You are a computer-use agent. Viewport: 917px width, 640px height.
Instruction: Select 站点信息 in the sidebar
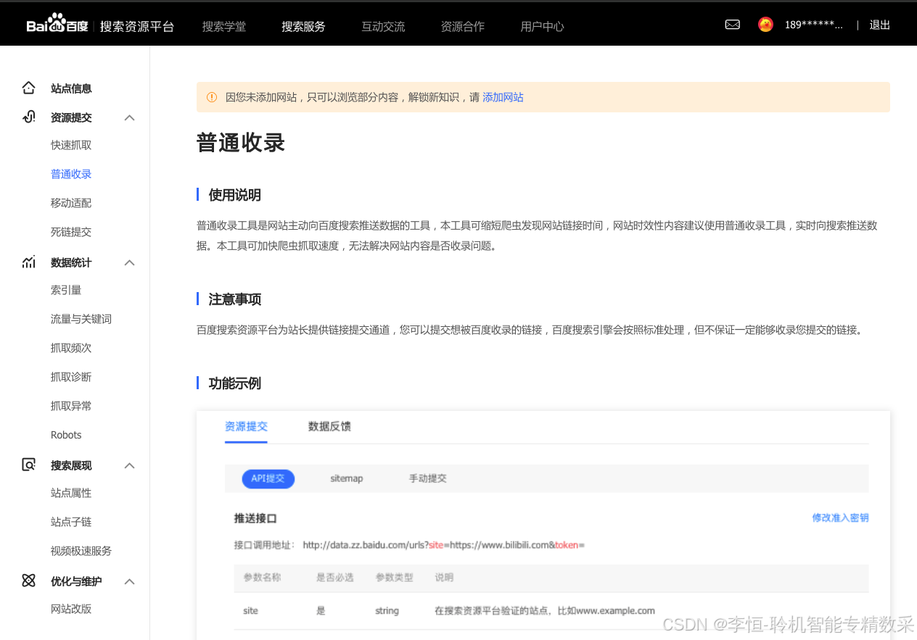(71, 88)
